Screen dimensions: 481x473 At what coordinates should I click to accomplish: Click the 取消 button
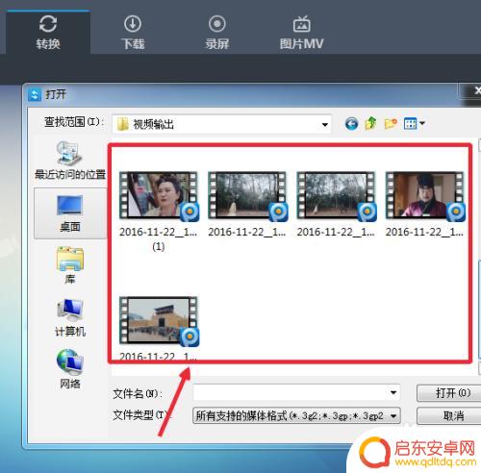pyautogui.click(x=449, y=416)
